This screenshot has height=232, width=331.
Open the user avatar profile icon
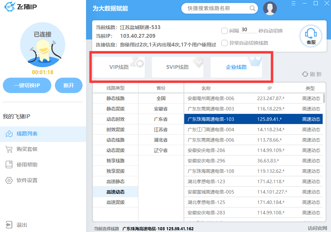(270, 8)
